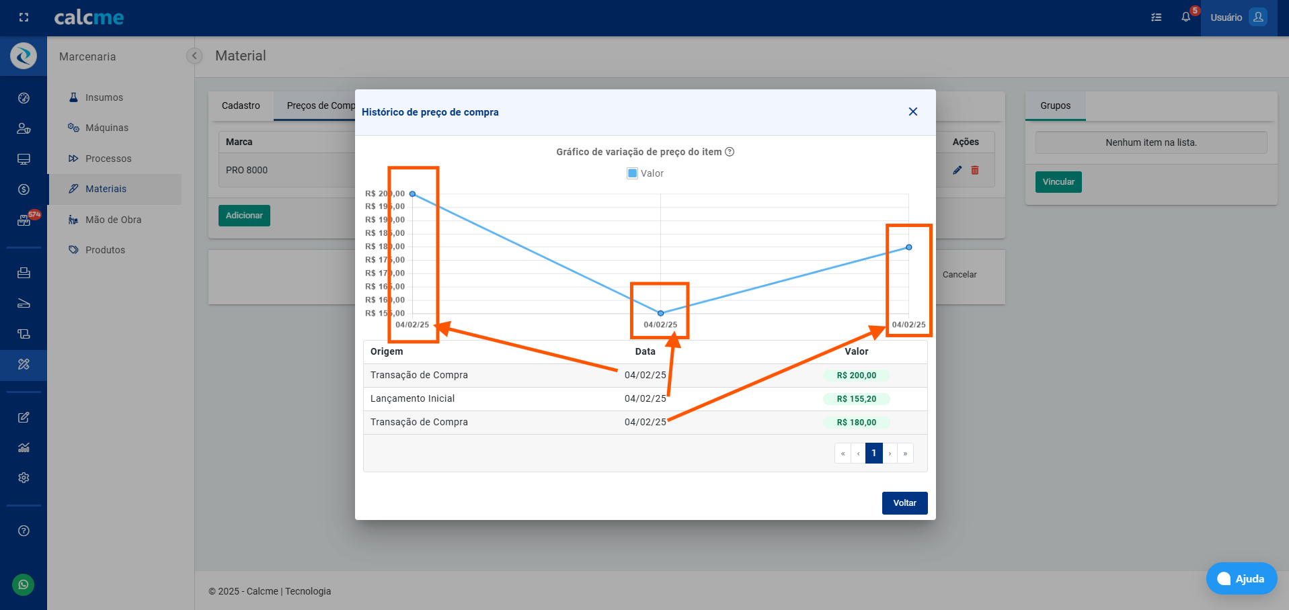Toggle the Valor series legend box

click(x=632, y=173)
